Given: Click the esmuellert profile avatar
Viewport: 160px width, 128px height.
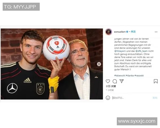Looking at the screenshot, I should click(109, 32).
